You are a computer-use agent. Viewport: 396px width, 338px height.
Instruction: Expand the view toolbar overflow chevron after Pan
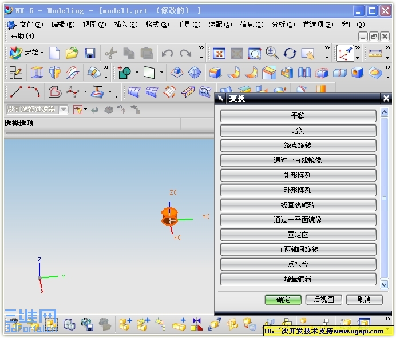pyautogui.click(x=327, y=48)
